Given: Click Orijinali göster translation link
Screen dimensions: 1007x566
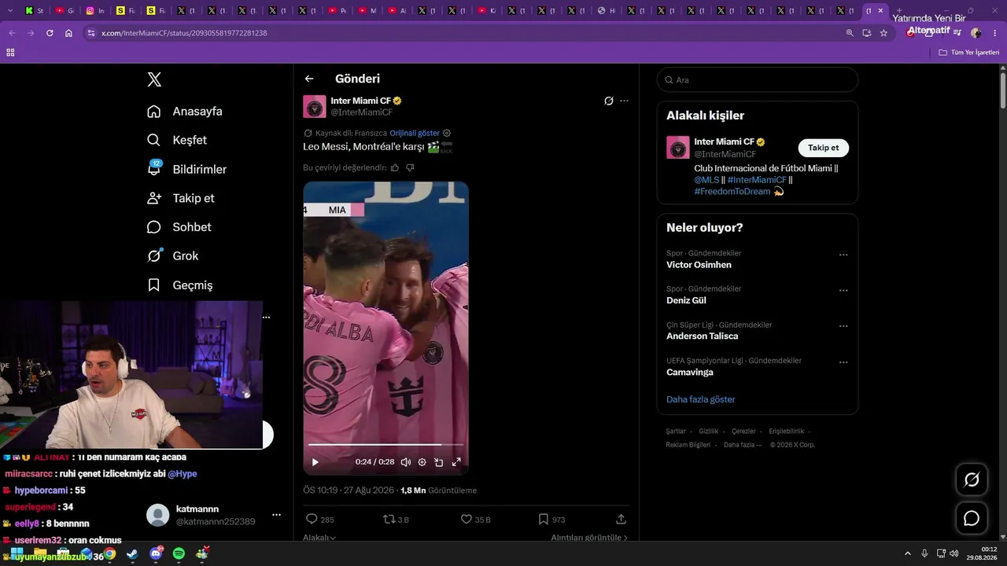Looking at the screenshot, I should (415, 133).
